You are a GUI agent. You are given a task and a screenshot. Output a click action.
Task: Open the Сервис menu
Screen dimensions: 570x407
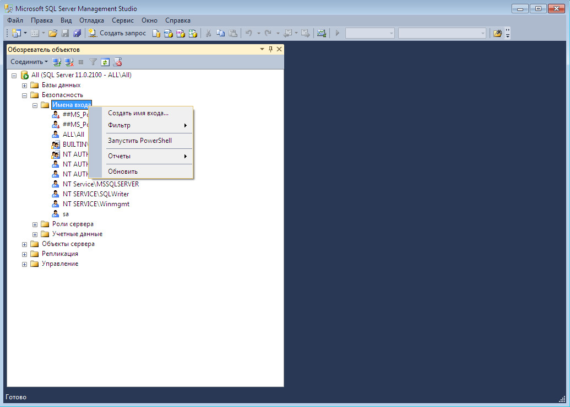[x=123, y=20]
